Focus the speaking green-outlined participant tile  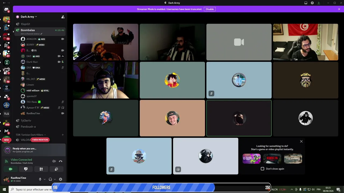pos(239,118)
